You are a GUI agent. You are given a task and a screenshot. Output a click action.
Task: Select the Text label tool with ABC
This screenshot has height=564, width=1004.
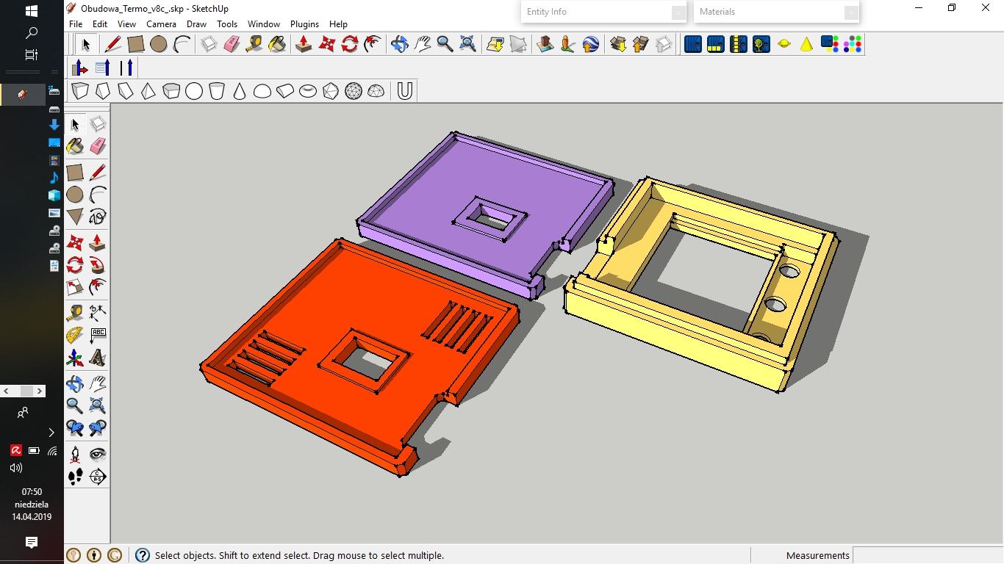tap(98, 336)
